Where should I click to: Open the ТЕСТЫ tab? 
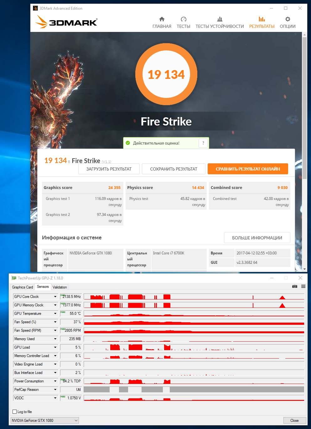[184, 23]
